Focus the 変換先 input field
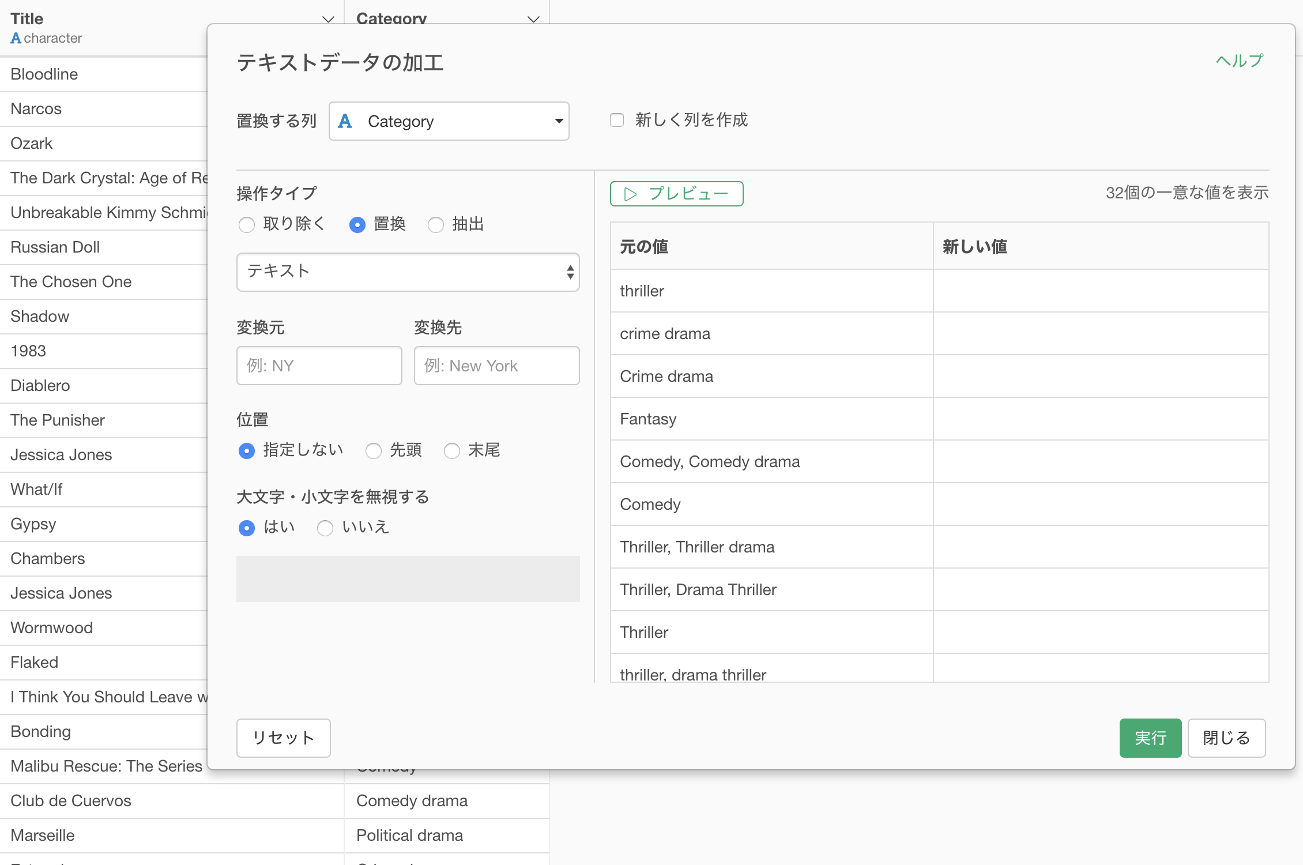 click(x=496, y=366)
